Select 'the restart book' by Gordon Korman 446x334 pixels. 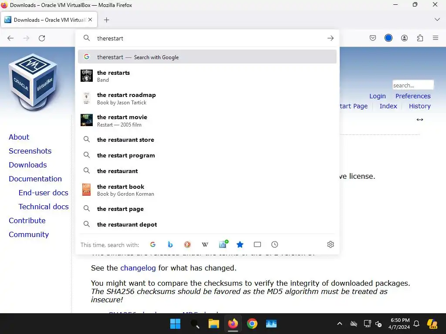207,190
